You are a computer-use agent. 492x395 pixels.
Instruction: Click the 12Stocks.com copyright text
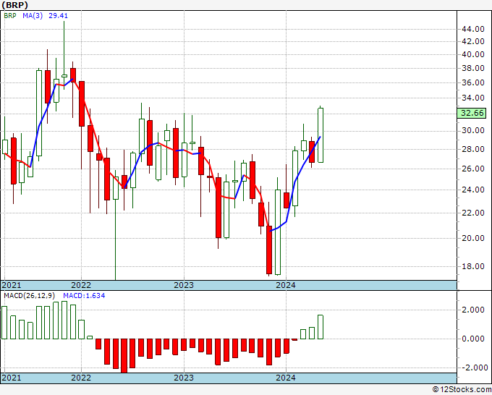[462, 390]
